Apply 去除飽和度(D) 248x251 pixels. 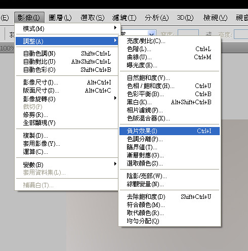[x=170, y=197]
